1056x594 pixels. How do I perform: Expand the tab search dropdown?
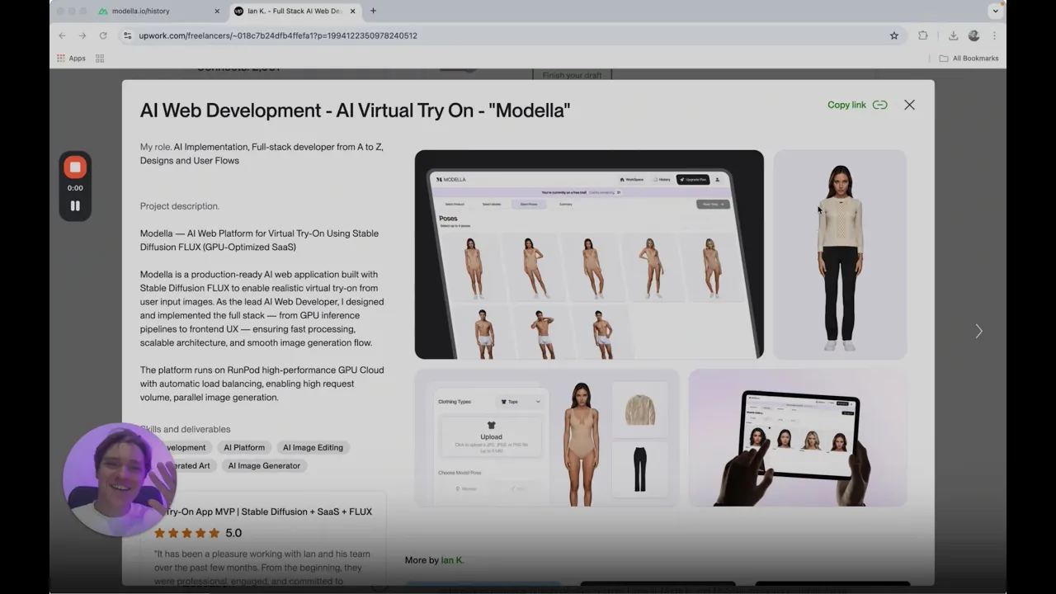pyautogui.click(x=995, y=11)
